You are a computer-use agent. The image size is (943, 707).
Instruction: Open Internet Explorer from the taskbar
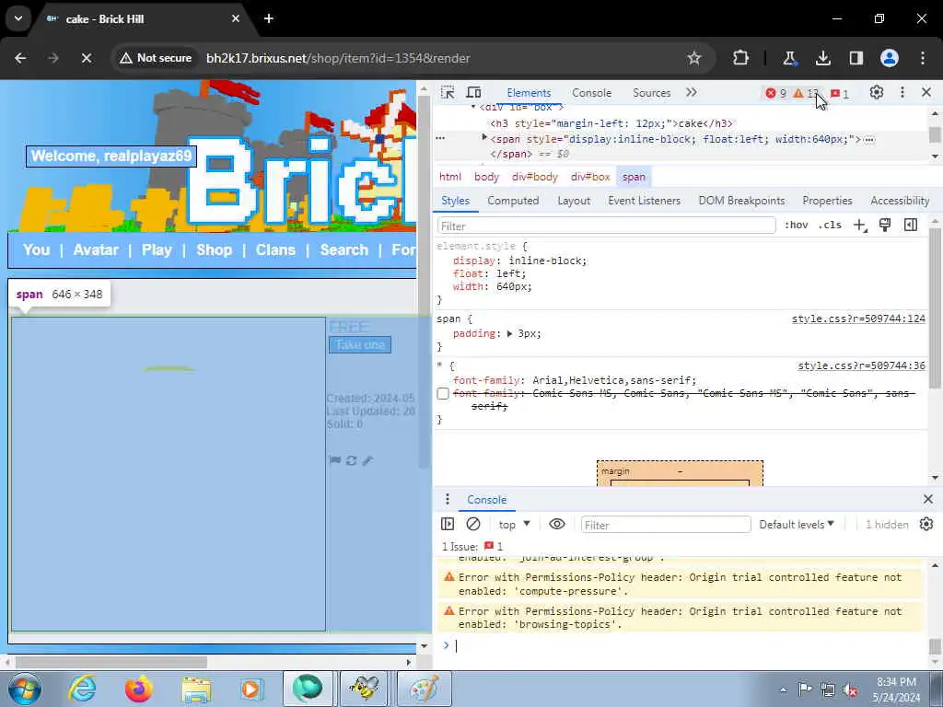[x=82, y=689]
